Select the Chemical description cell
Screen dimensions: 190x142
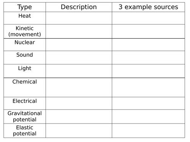pos(79,87)
